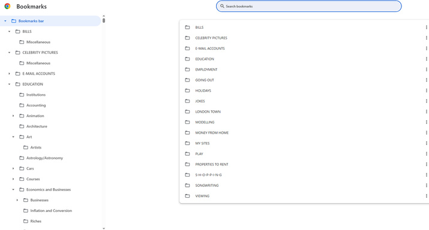
Task: Select Artists folder in tree
Action: pyautogui.click(x=36, y=147)
